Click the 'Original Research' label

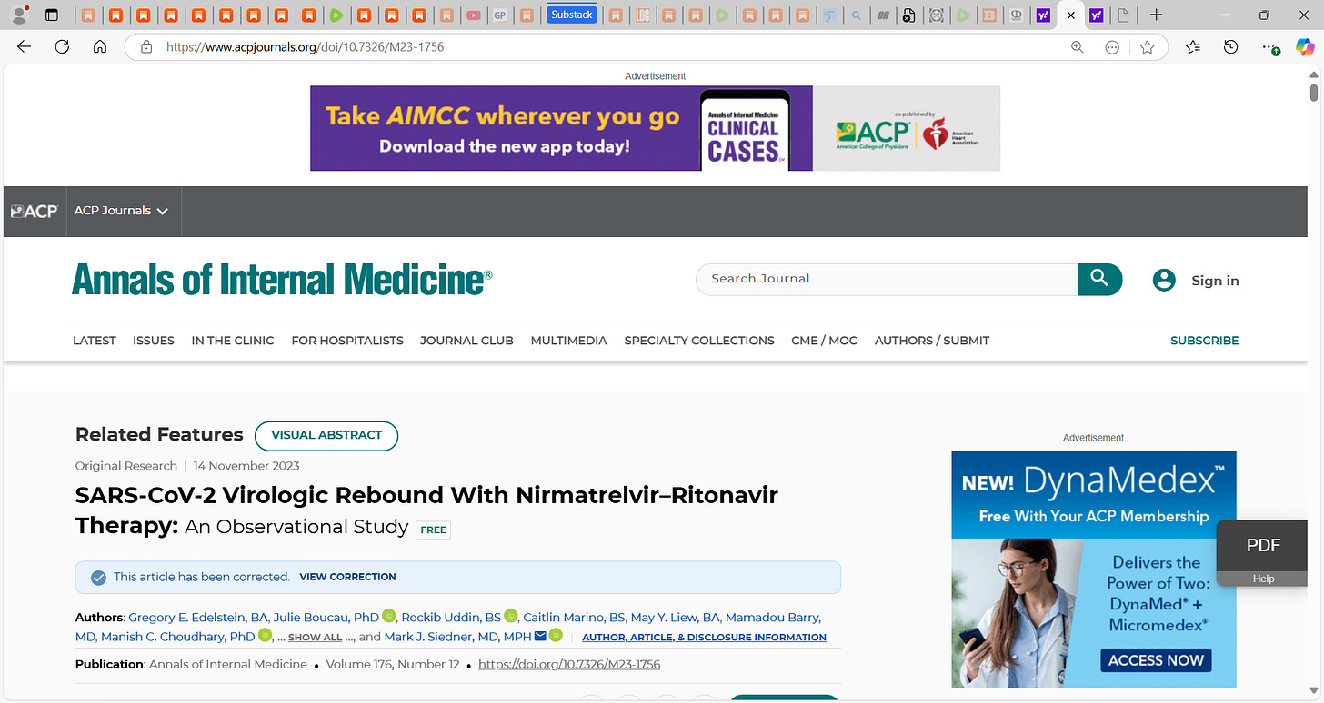click(x=126, y=466)
